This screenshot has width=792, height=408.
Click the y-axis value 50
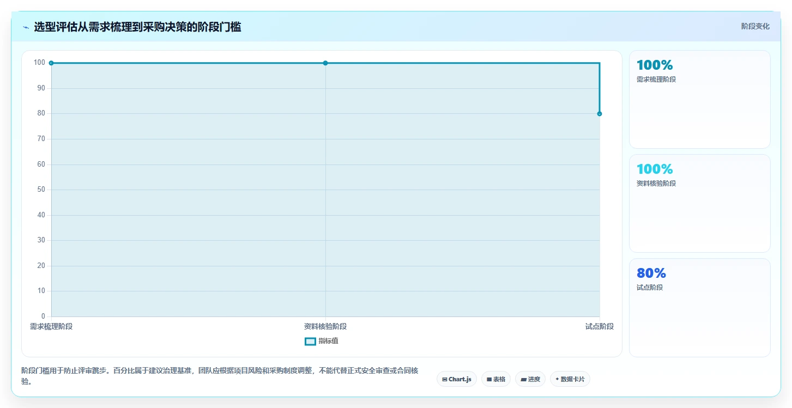coord(41,190)
